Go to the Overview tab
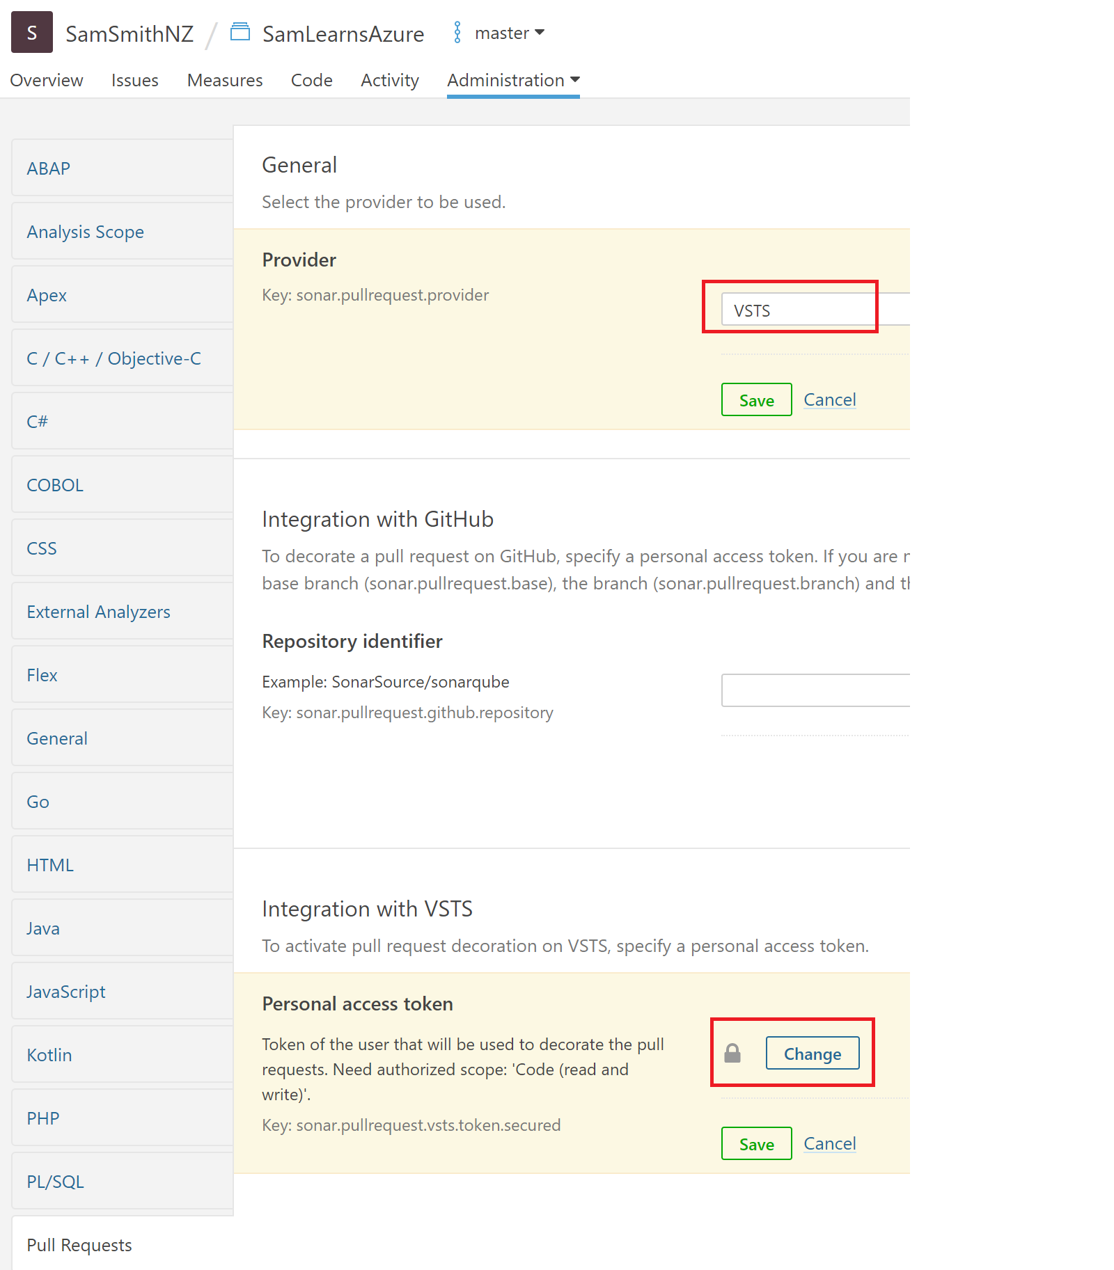1114x1270 pixels. tap(47, 81)
